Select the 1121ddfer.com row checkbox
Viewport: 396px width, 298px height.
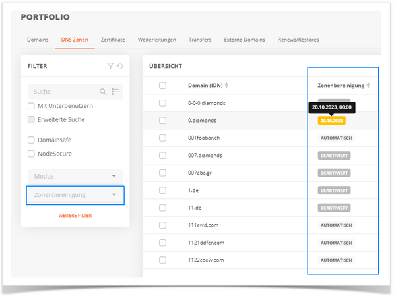tap(162, 243)
